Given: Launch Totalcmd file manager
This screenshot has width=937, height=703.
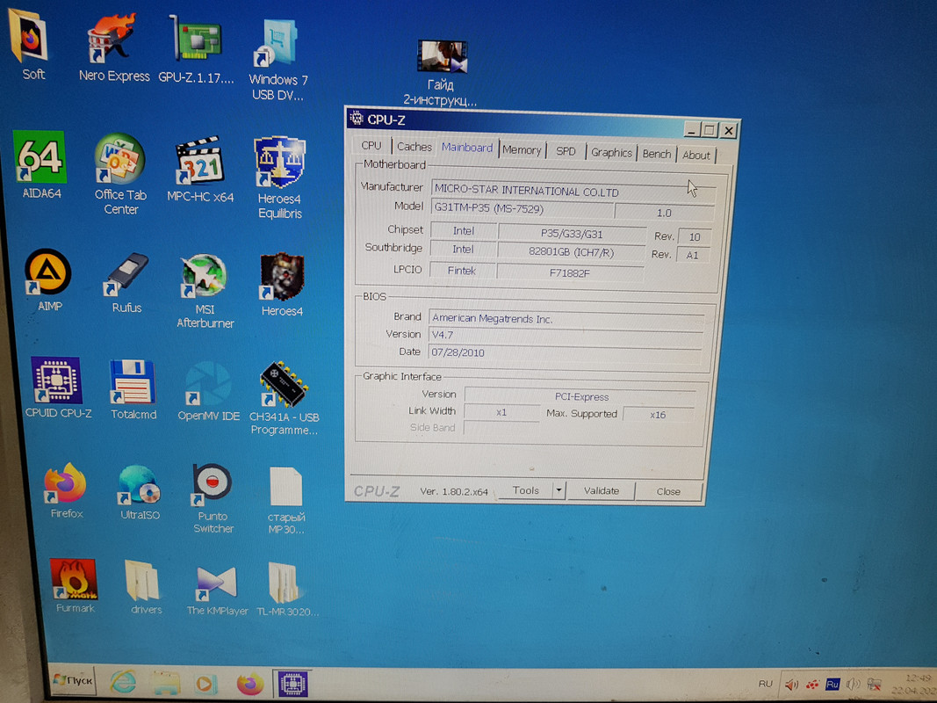Looking at the screenshot, I should pos(133,389).
